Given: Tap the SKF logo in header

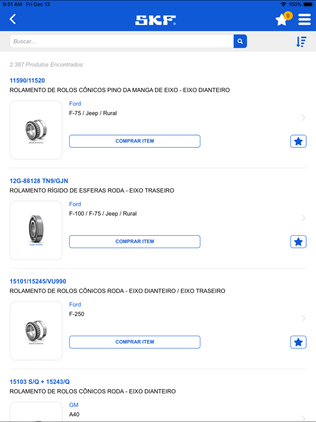Looking at the screenshot, I should (x=156, y=20).
